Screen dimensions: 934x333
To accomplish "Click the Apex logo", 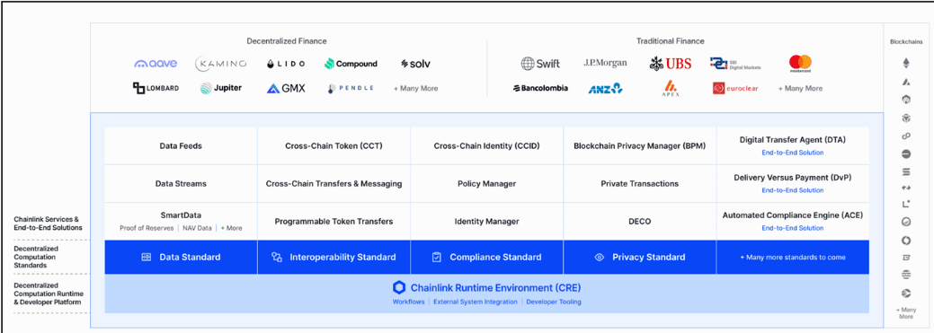I will pyautogui.click(x=670, y=88).
